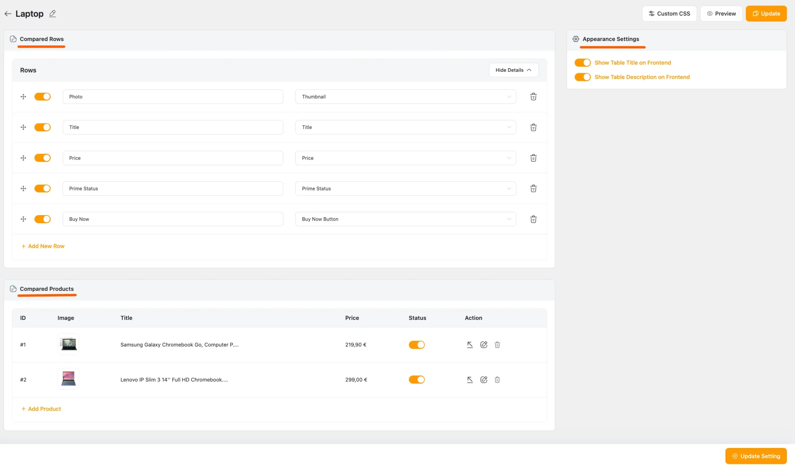This screenshot has height=465, width=795.
Task: Turn off Lenovo product status switch
Action: pyautogui.click(x=416, y=380)
